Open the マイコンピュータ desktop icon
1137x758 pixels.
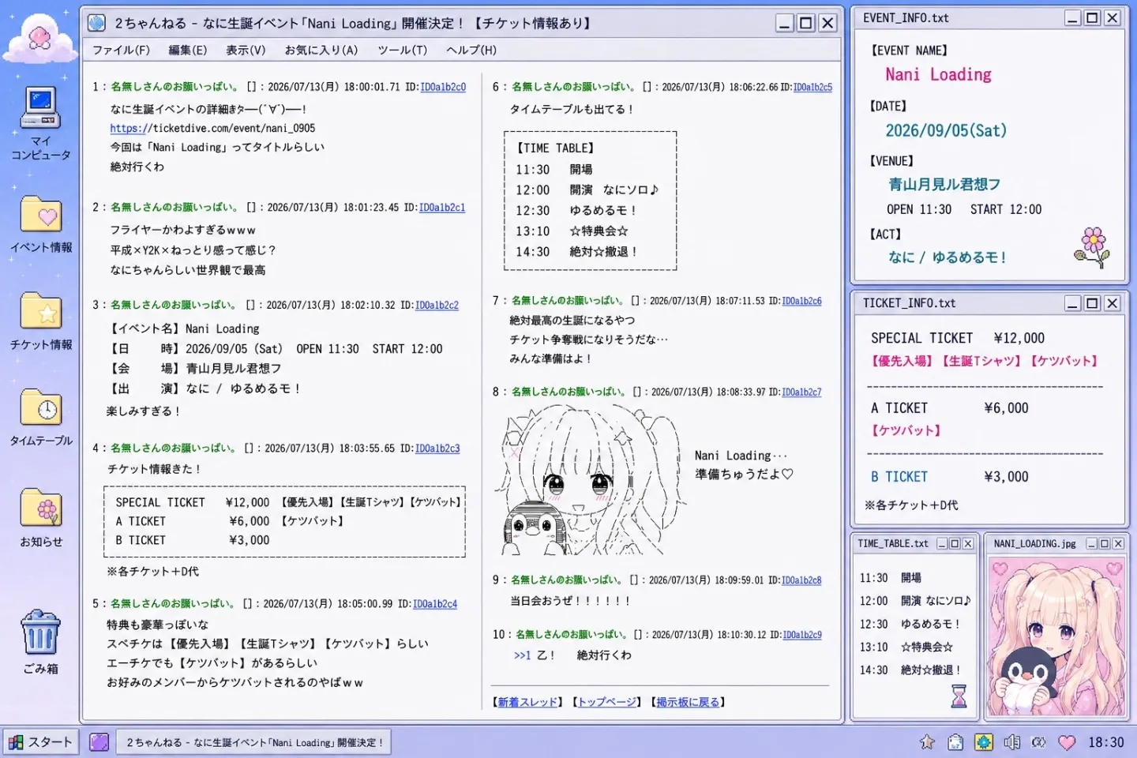tap(40, 122)
